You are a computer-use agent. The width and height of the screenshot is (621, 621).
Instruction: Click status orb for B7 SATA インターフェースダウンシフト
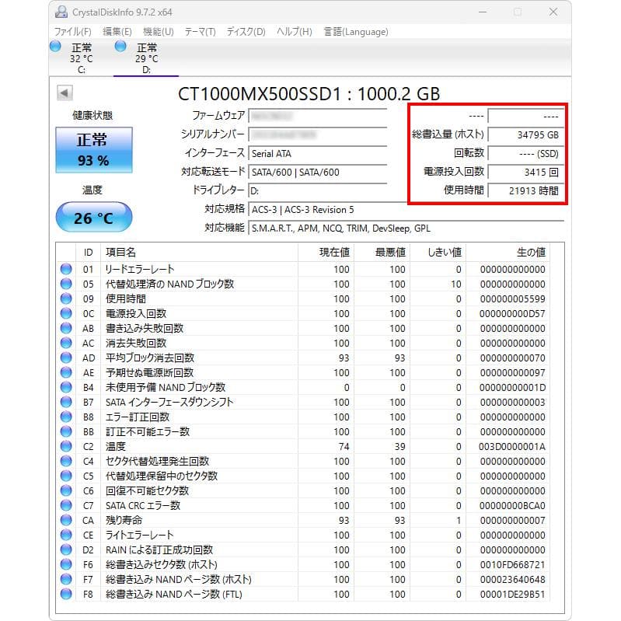66,403
